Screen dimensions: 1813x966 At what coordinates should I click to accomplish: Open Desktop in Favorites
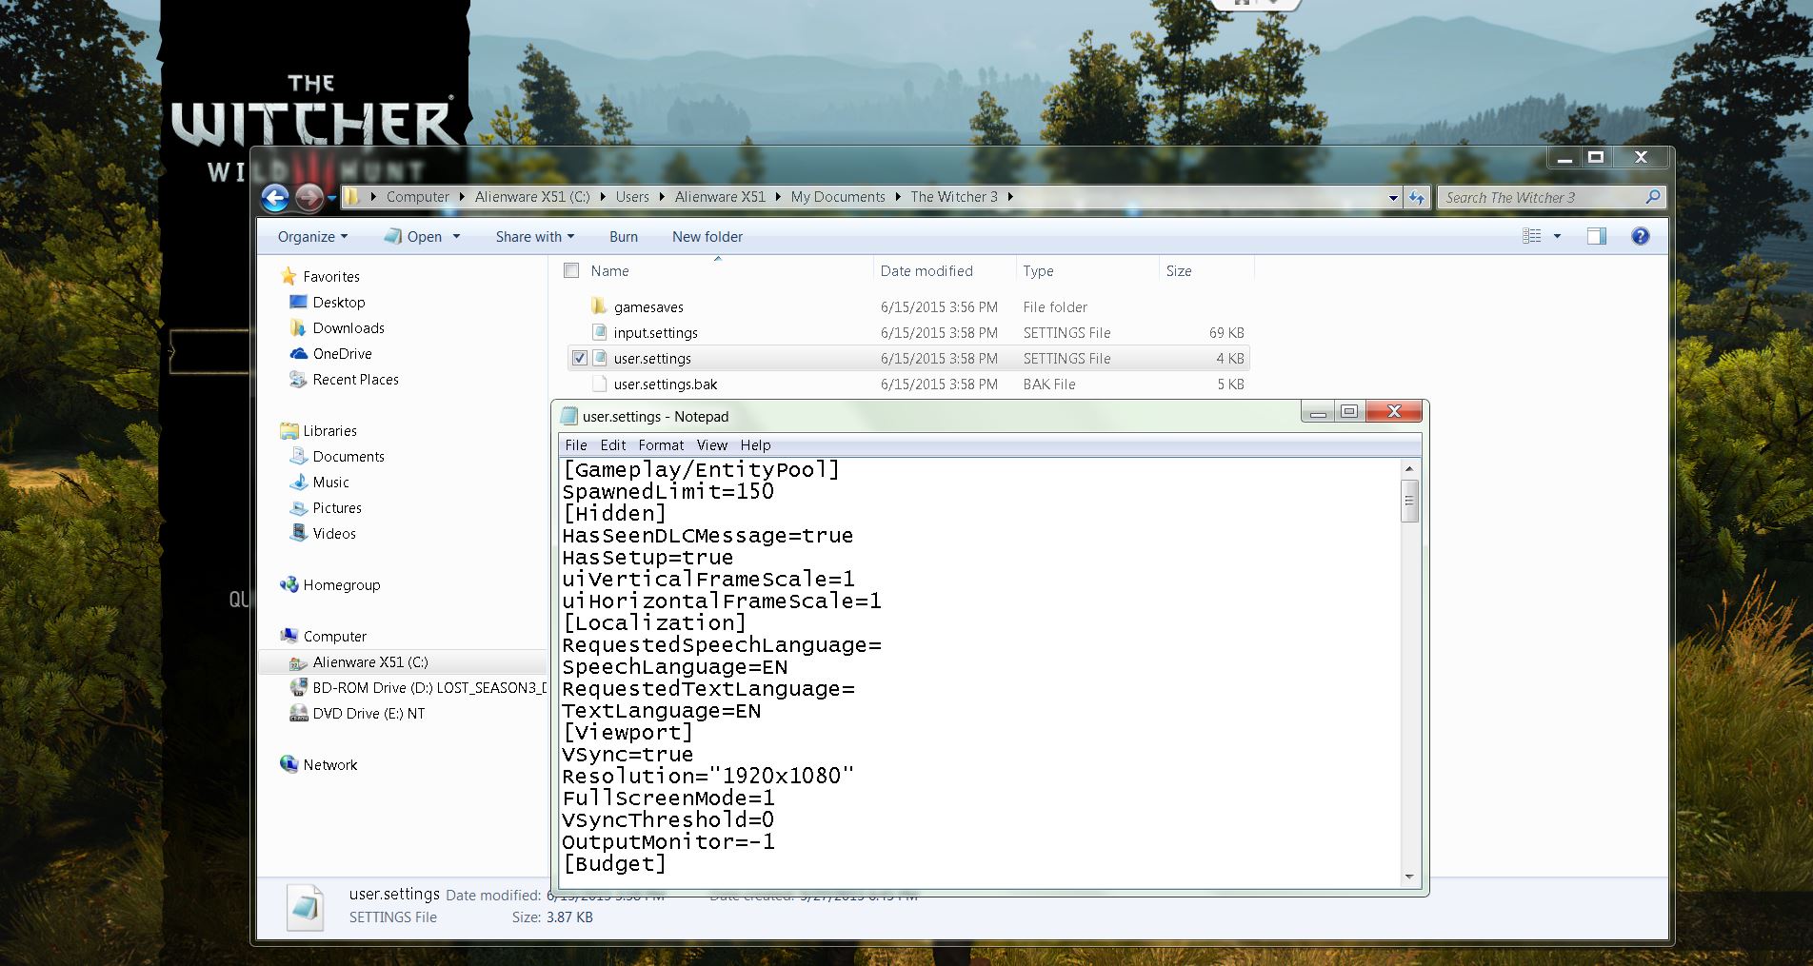338,303
